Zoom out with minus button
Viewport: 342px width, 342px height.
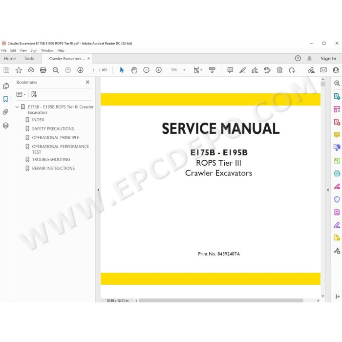(x=146, y=70)
